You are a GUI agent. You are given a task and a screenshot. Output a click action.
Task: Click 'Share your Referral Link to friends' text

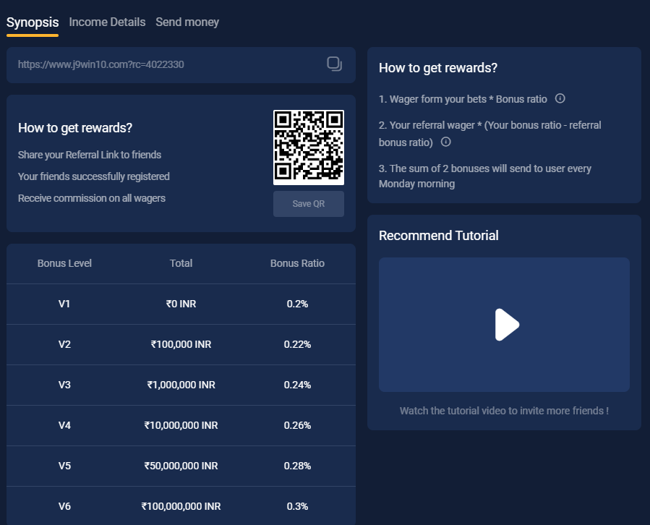[x=90, y=155]
